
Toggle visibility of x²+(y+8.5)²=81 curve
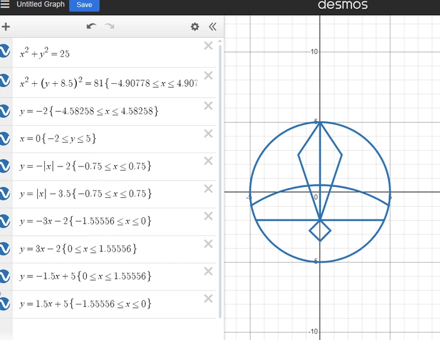coord(5,80)
